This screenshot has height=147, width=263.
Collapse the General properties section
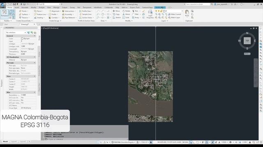pos(35,36)
